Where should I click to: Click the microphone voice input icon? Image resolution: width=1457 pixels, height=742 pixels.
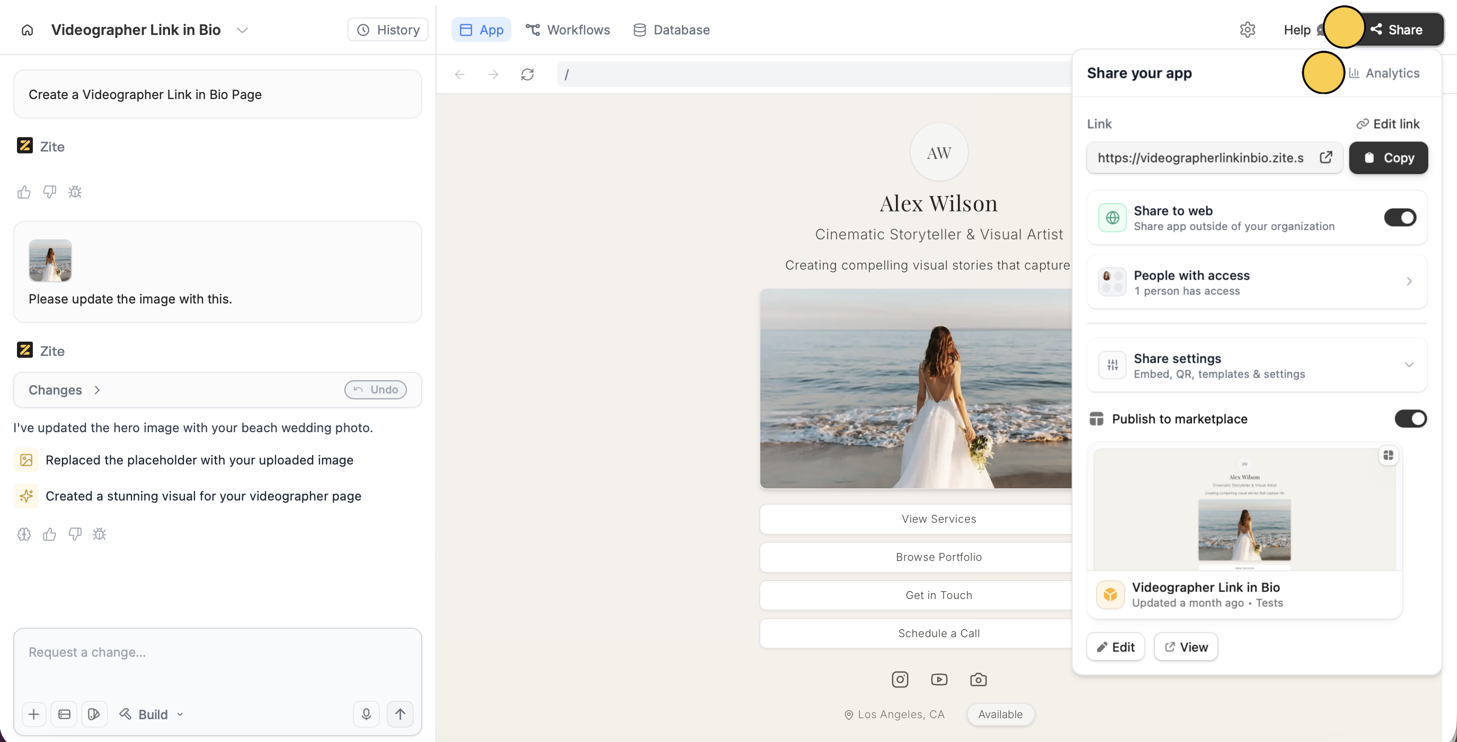pyautogui.click(x=366, y=714)
